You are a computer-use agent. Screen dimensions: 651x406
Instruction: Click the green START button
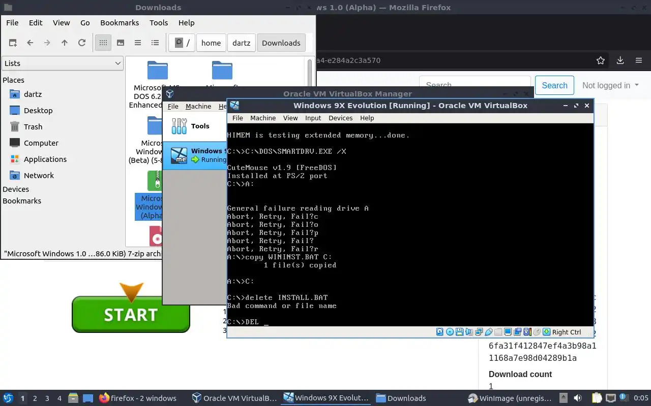coord(131,314)
